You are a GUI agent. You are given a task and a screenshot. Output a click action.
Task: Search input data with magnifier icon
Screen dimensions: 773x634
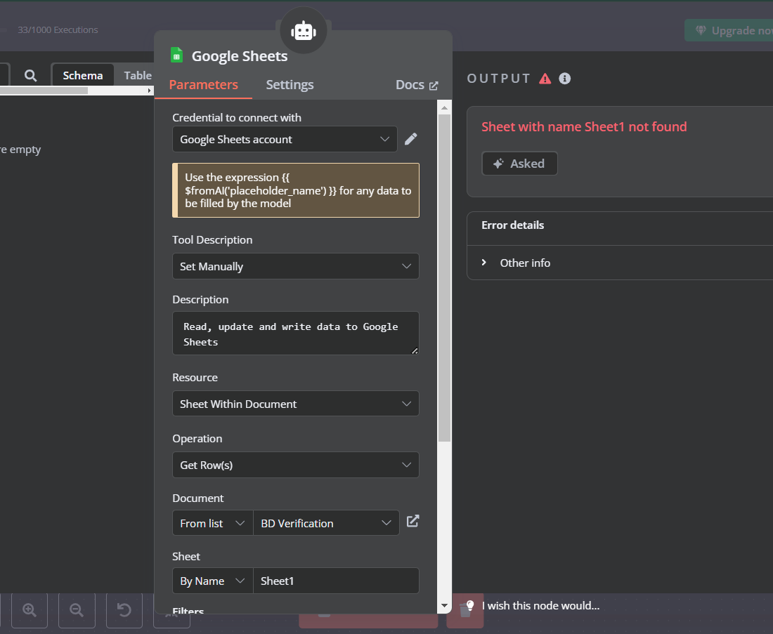30,75
